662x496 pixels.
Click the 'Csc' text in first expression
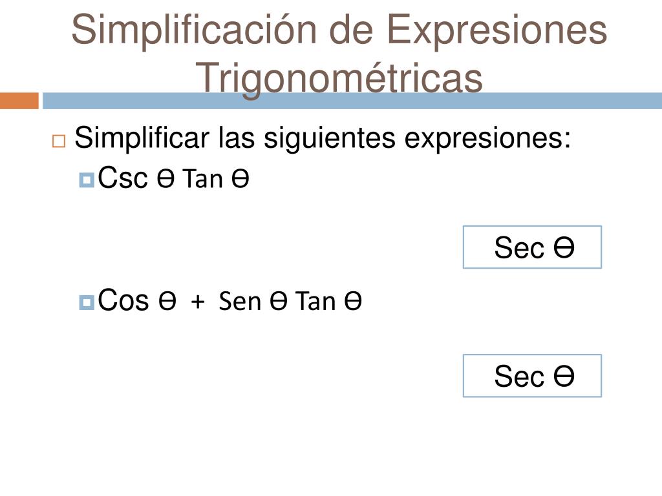[x=123, y=178]
